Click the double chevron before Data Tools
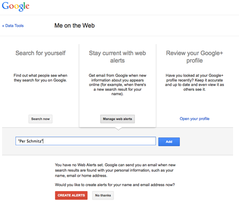The height and width of the screenshot is (203, 239). point(3,26)
